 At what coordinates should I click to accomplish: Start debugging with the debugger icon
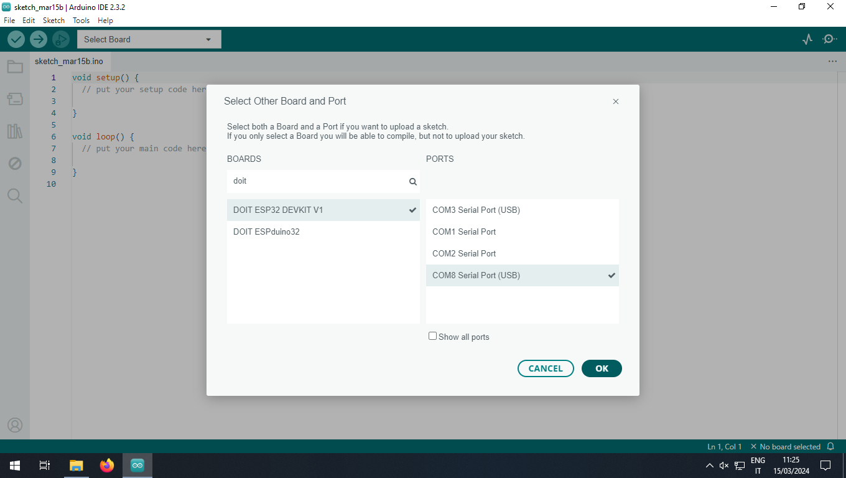click(60, 39)
